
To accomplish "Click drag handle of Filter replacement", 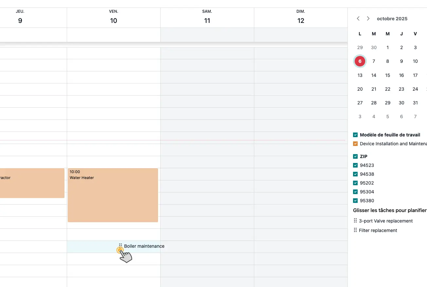I will coord(355,230).
